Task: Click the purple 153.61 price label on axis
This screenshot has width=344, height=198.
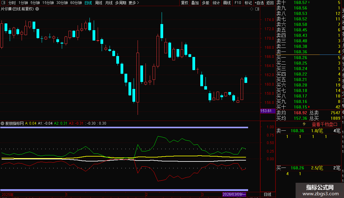Action: coord(266,111)
